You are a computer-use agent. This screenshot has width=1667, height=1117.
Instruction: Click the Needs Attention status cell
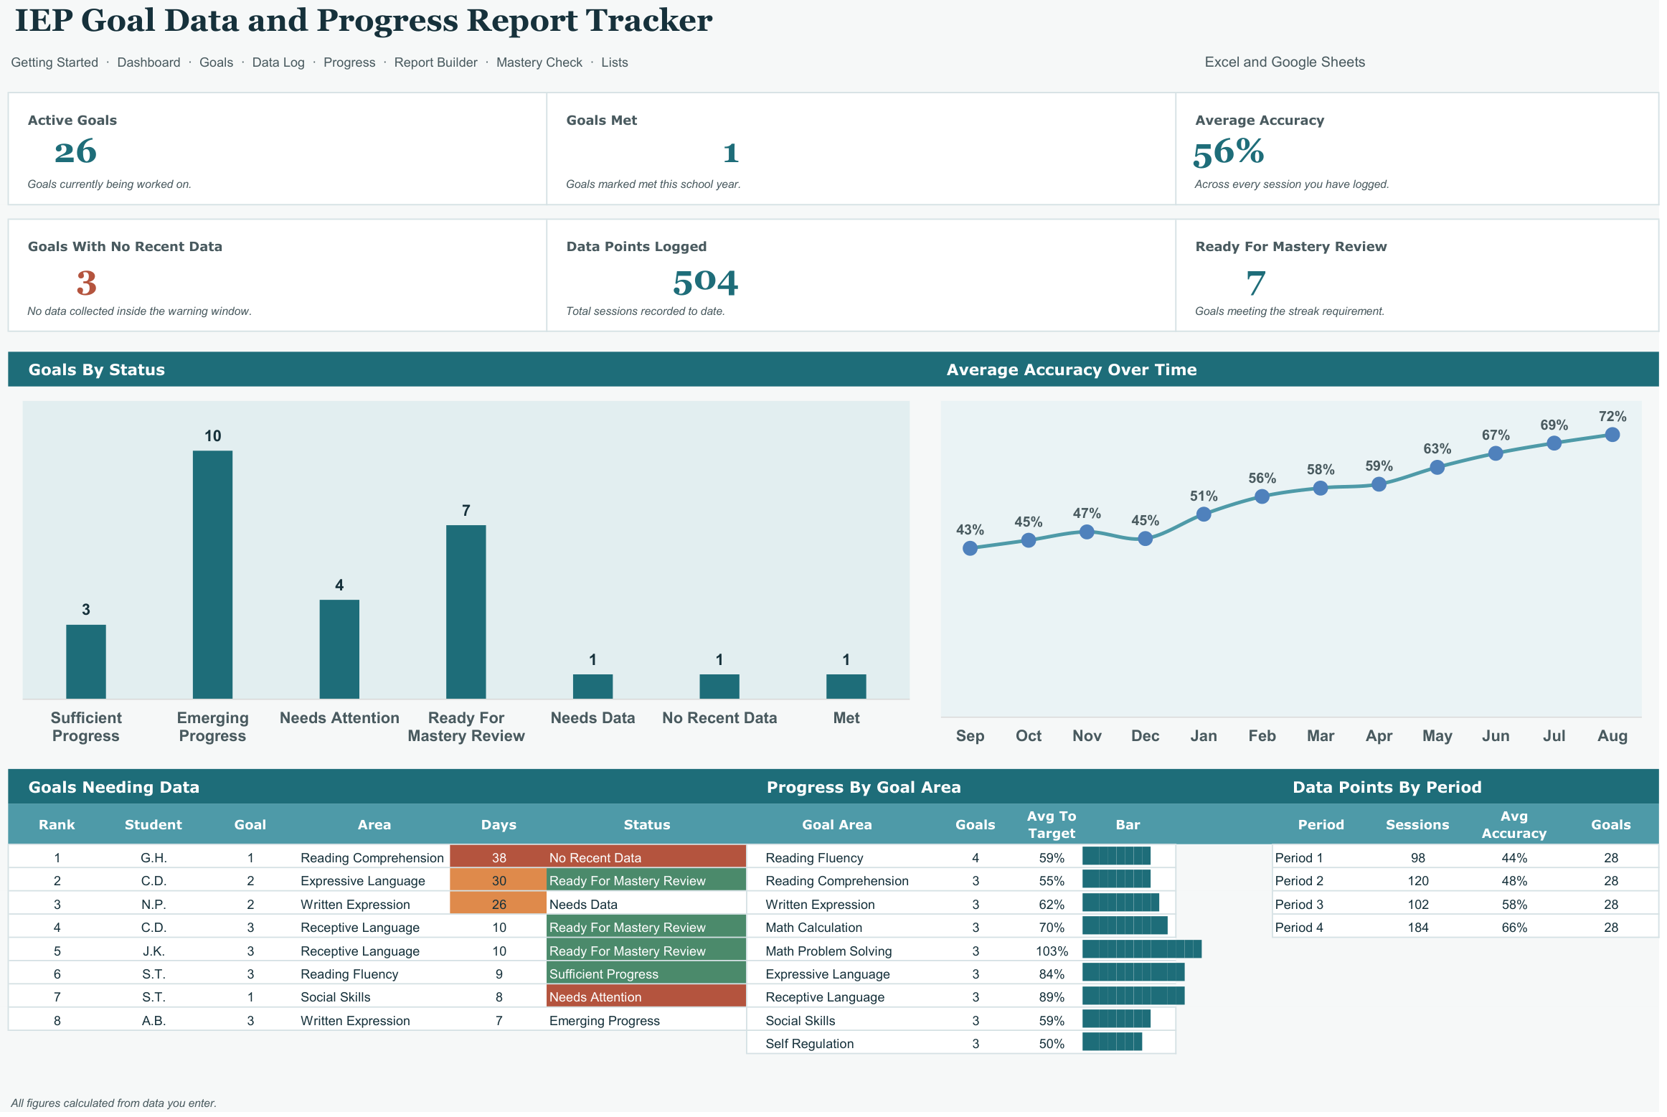click(x=646, y=997)
